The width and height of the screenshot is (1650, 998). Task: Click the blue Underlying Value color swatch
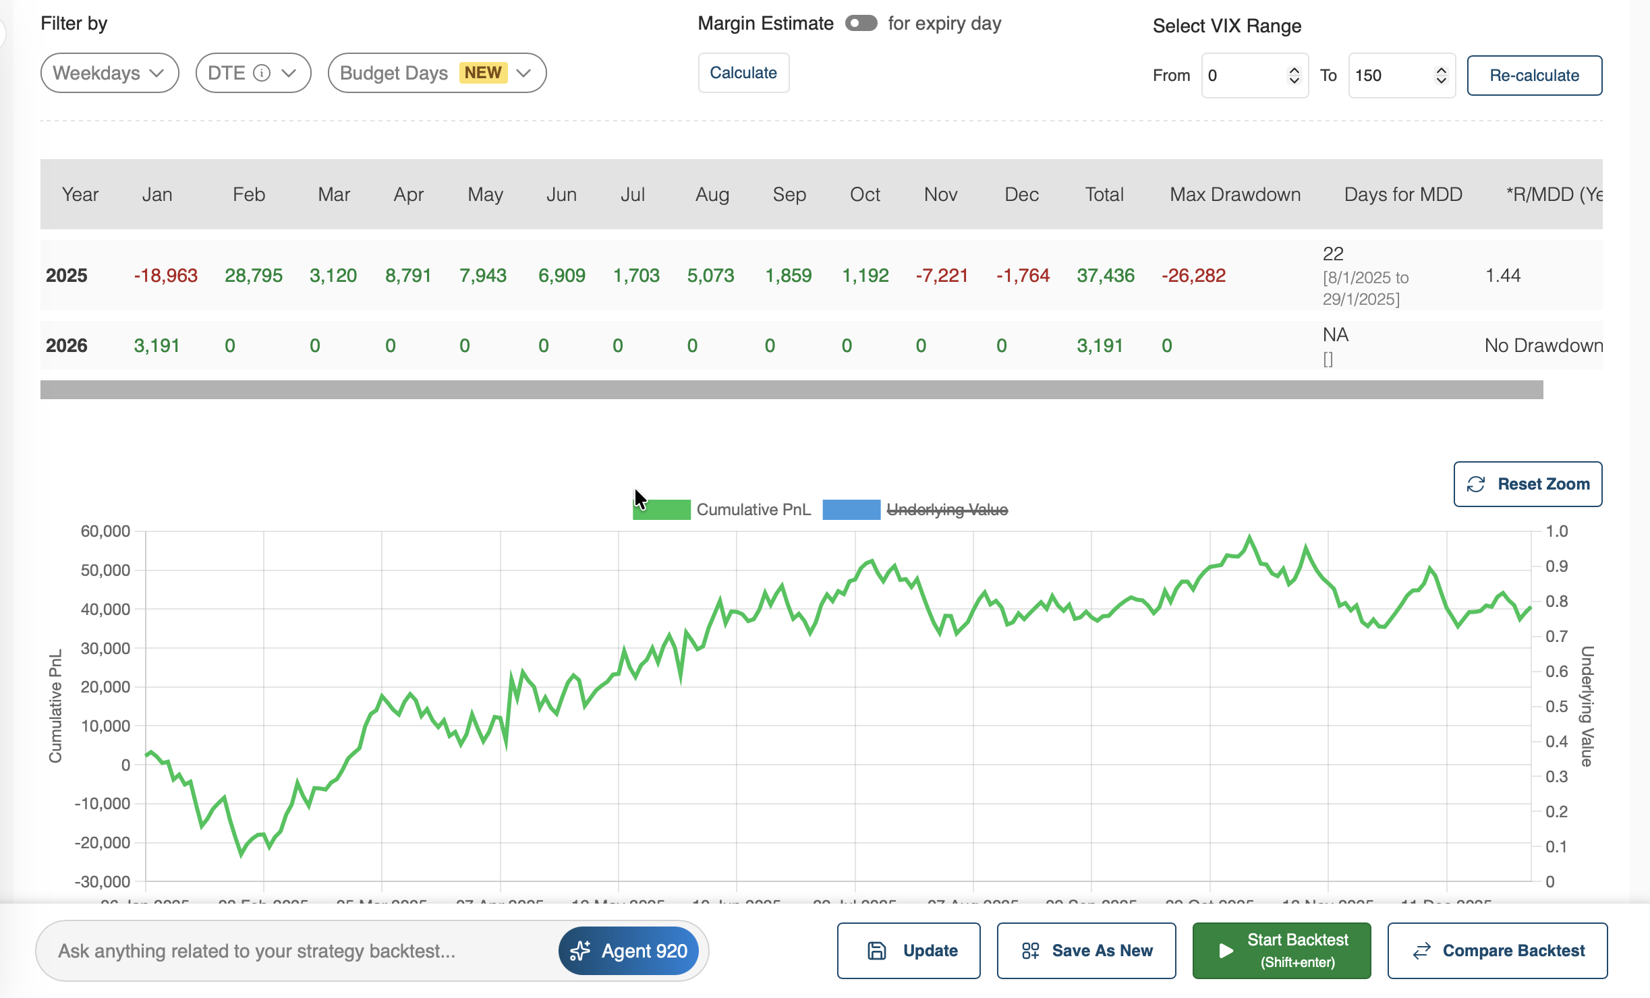[851, 510]
